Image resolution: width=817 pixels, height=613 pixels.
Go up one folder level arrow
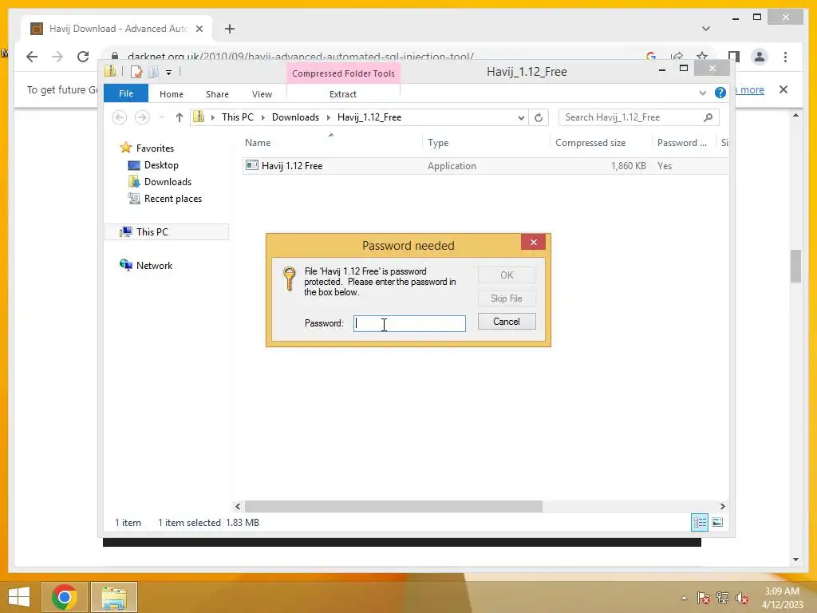tap(180, 117)
